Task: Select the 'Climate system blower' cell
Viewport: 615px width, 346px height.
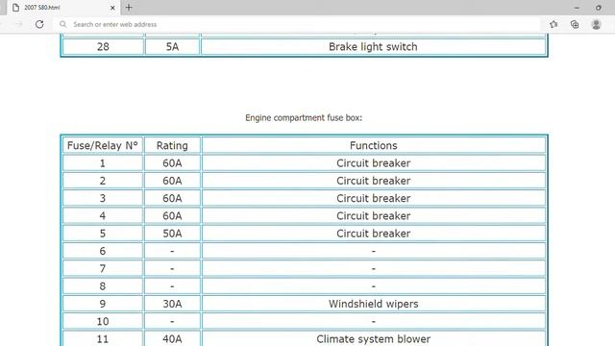Action: coord(374,338)
